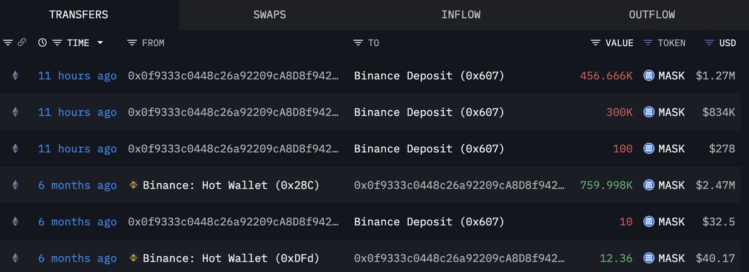
Task: Open the TO column filter icon
Action: (x=358, y=43)
